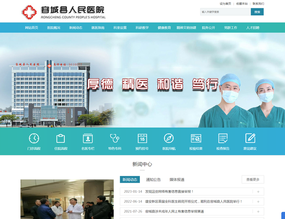Open the 名医专栏 doctor icon
This screenshot has width=285, height=219.
tap(88, 139)
